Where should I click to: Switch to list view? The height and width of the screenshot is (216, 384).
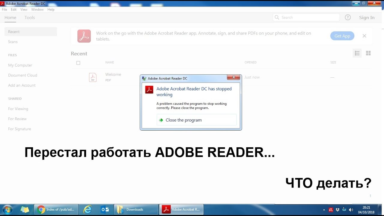click(357, 53)
